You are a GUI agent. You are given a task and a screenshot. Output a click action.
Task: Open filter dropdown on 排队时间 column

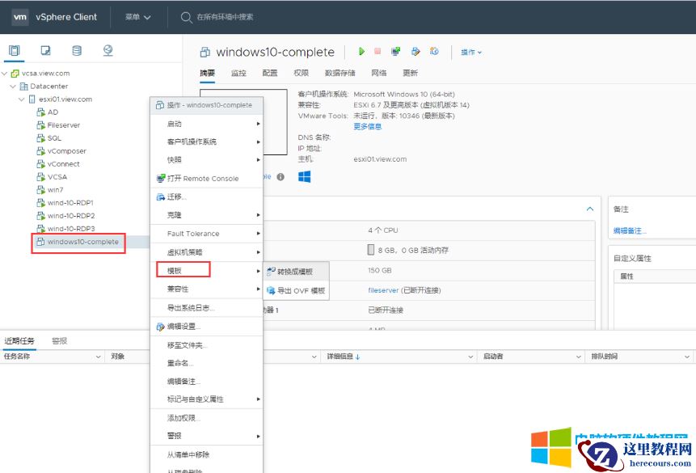click(x=686, y=357)
